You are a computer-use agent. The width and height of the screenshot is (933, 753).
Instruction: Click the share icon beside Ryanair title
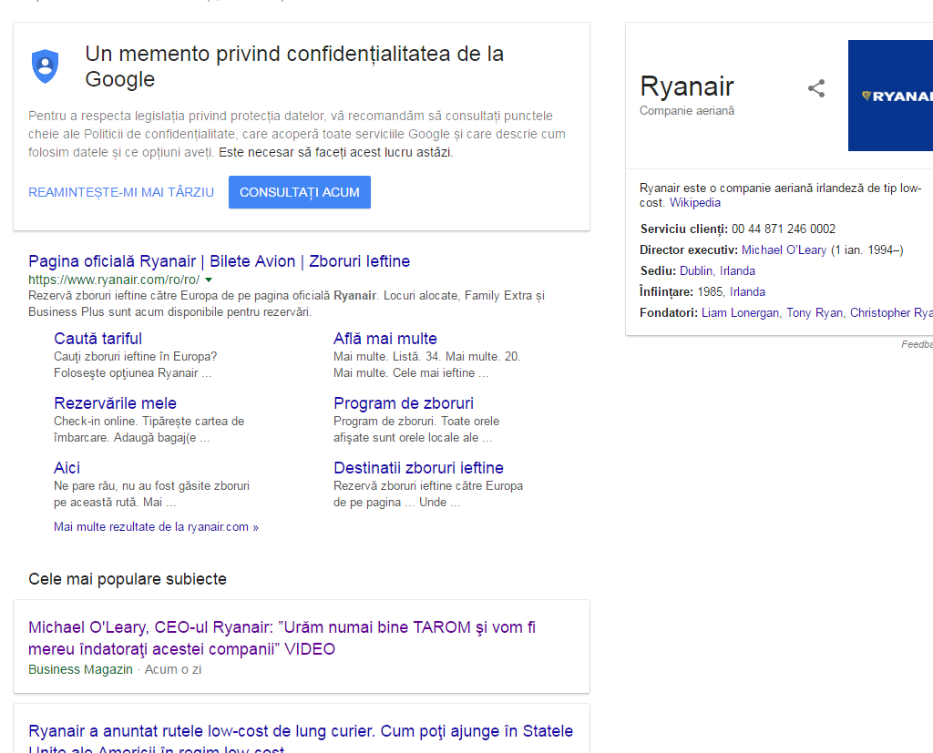pyautogui.click(x=816, y=88)
